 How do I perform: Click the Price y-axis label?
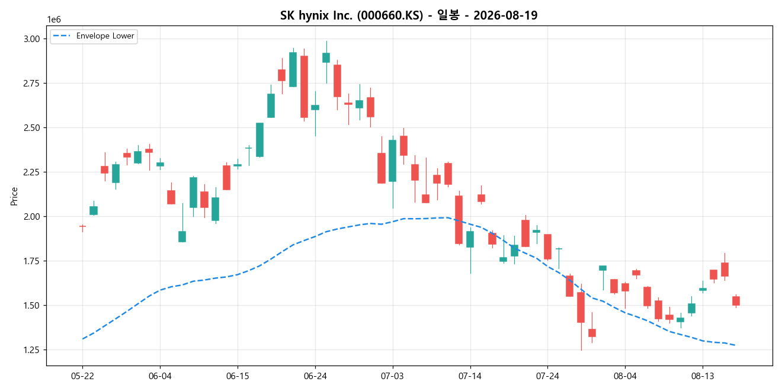[14, 196]
